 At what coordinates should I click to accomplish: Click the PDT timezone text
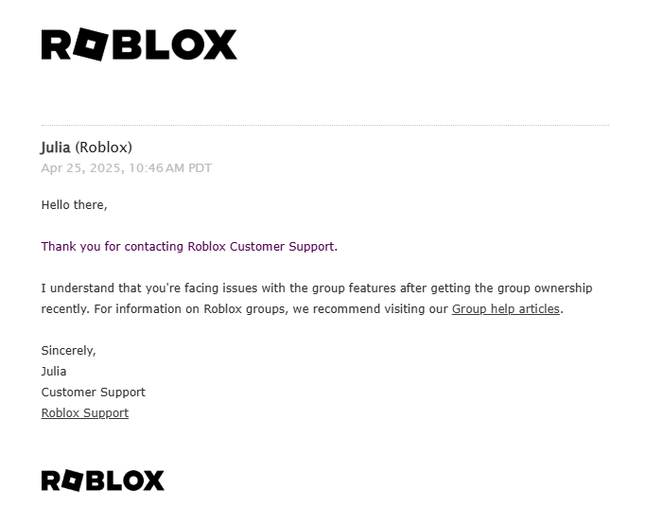coord(200,168)
